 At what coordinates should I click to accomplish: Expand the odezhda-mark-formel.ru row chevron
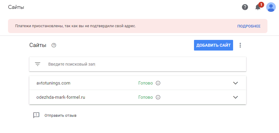(235, 97)
